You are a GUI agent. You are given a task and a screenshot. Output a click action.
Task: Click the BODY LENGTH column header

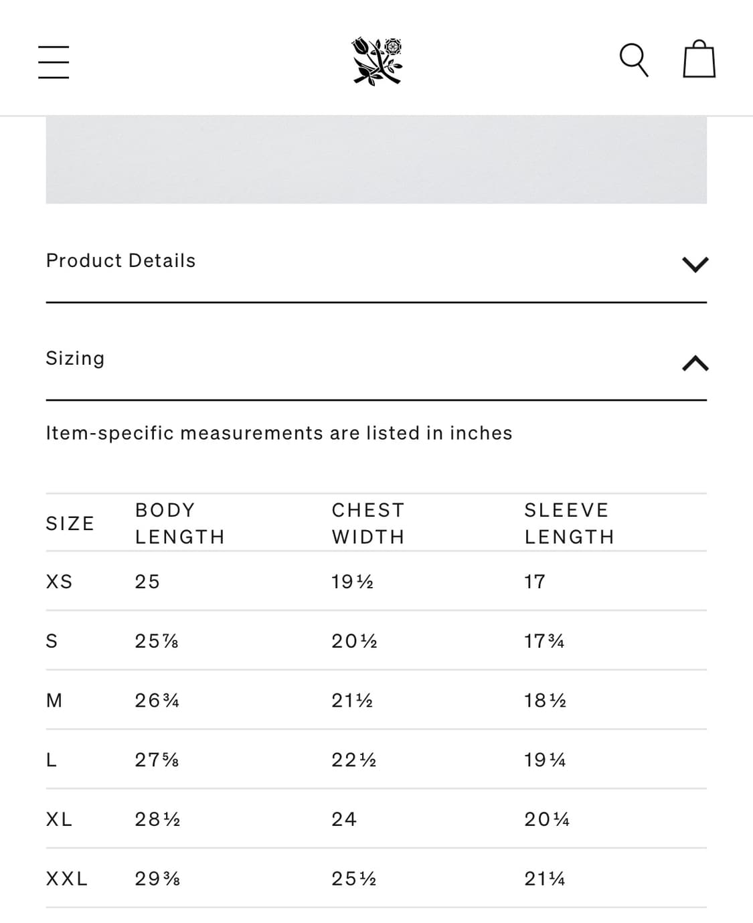[179, 523]
